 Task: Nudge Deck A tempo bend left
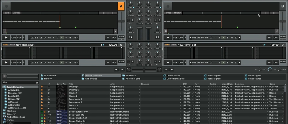tap(104, 13)
